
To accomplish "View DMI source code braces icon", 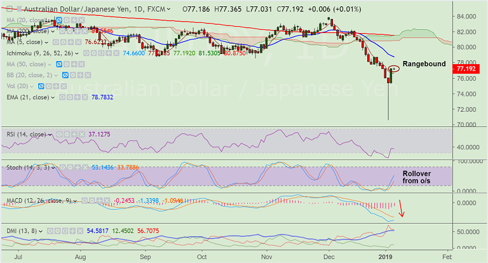I will pyautogui.click(x=65, y=231).
